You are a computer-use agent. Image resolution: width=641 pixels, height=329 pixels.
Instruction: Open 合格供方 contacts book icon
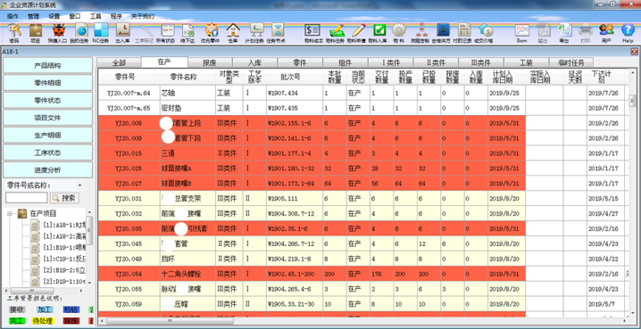442,33
